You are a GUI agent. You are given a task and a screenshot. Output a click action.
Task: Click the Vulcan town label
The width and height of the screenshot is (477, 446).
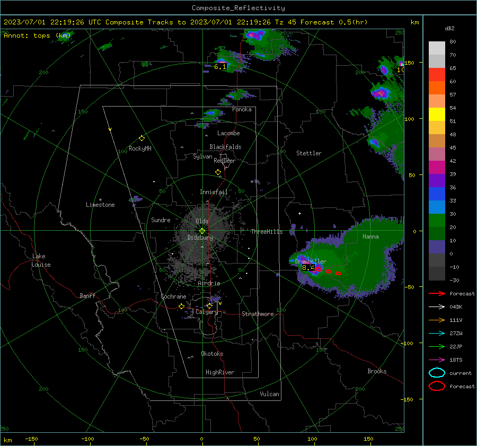point(269,394)
